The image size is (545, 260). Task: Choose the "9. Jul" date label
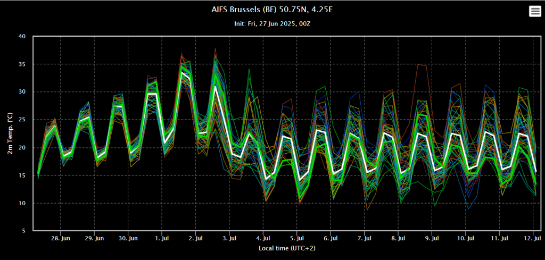click(432, 239)
